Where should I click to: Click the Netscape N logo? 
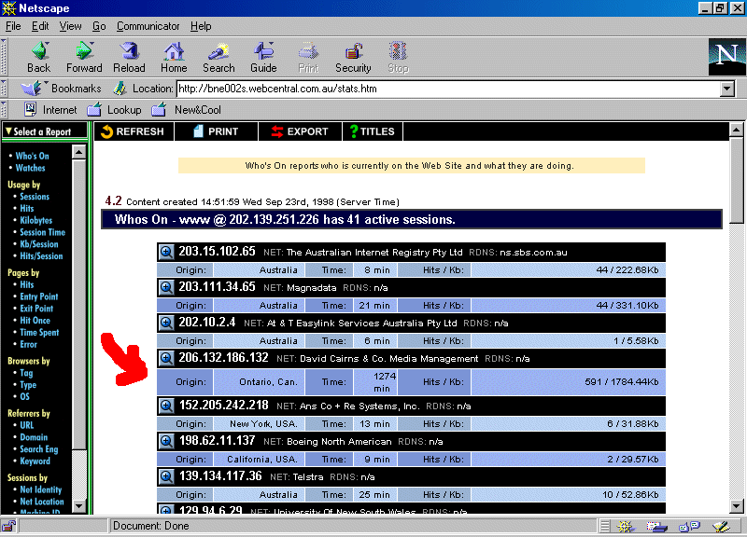727,57
